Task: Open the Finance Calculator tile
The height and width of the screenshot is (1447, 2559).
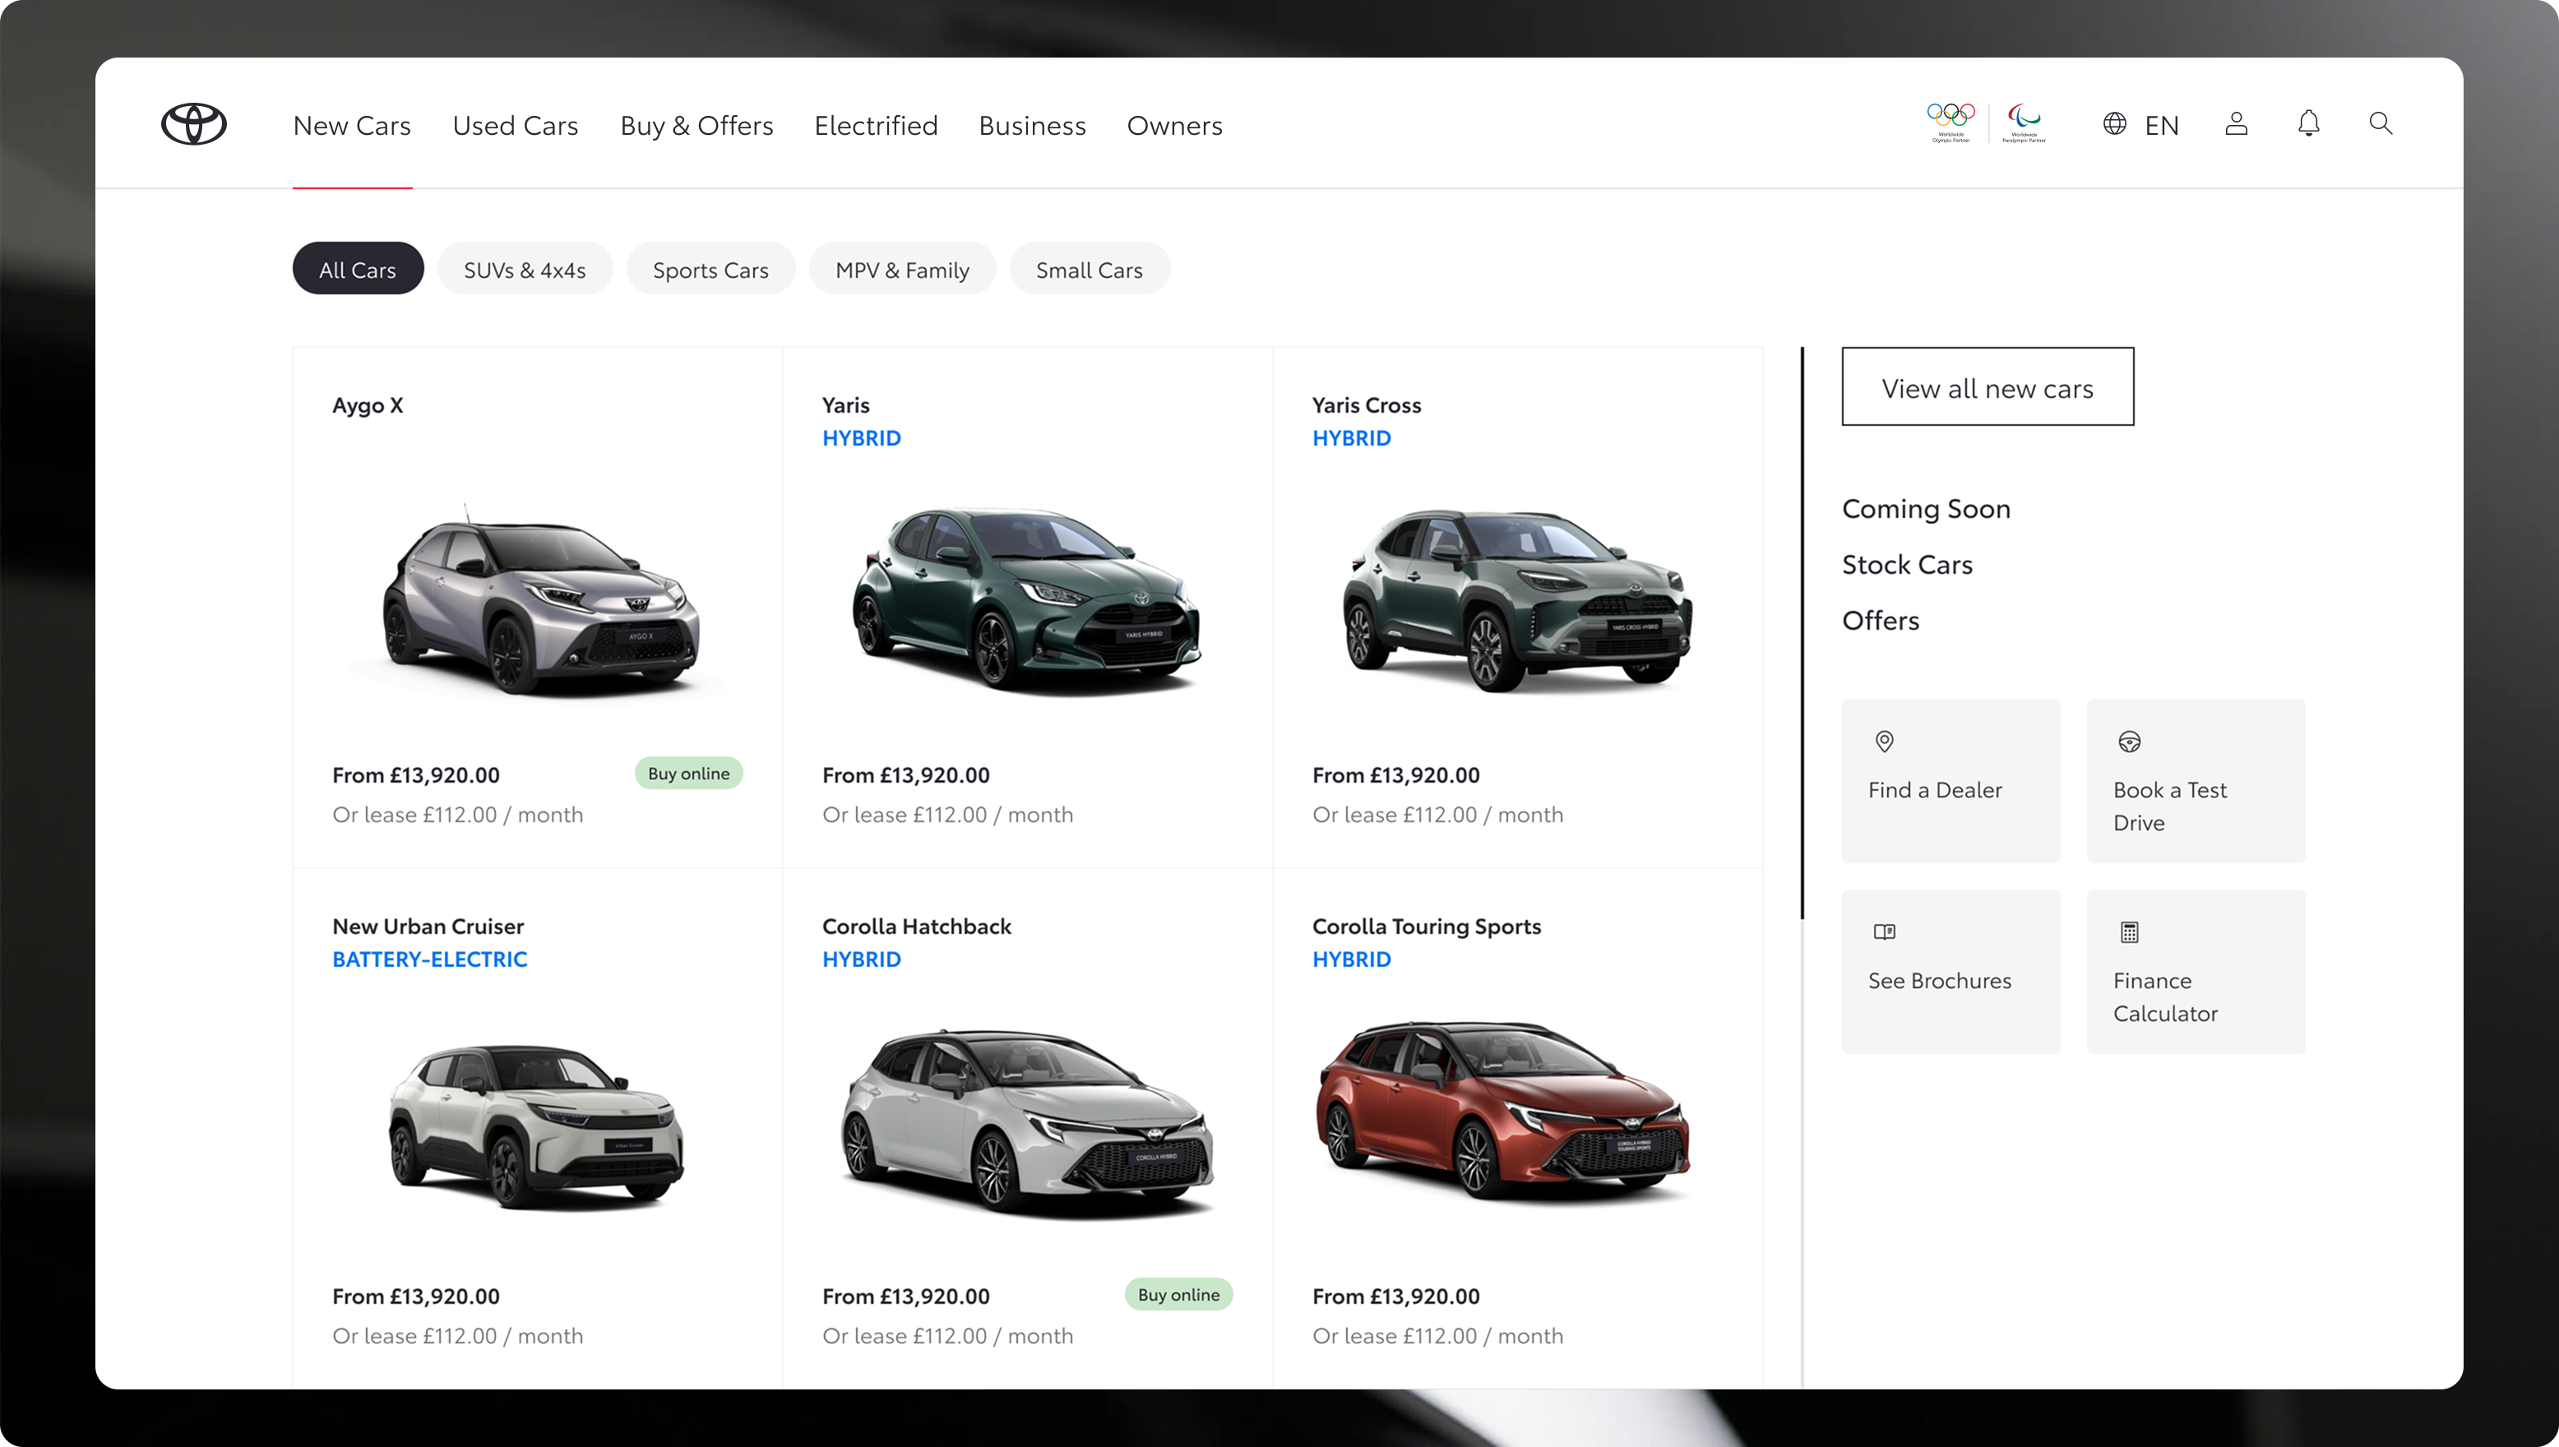Action: click(x=2196, y=971)
